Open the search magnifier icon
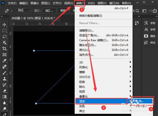Image resolution: width=158 pixels, height=116 pixels. pyautogui.click(x=137, y=11)
